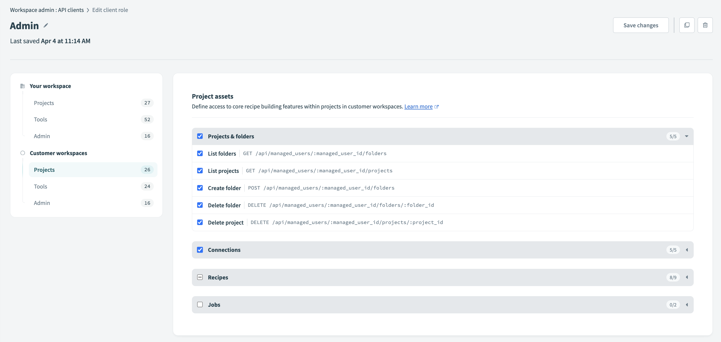Open Tools under Your workspace

(x=93, y=120)
